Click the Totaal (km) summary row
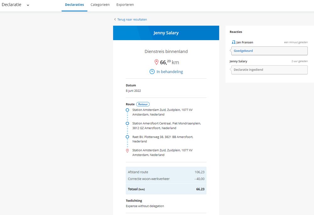The width and height of the screenshot is (314, 215). 166,189
